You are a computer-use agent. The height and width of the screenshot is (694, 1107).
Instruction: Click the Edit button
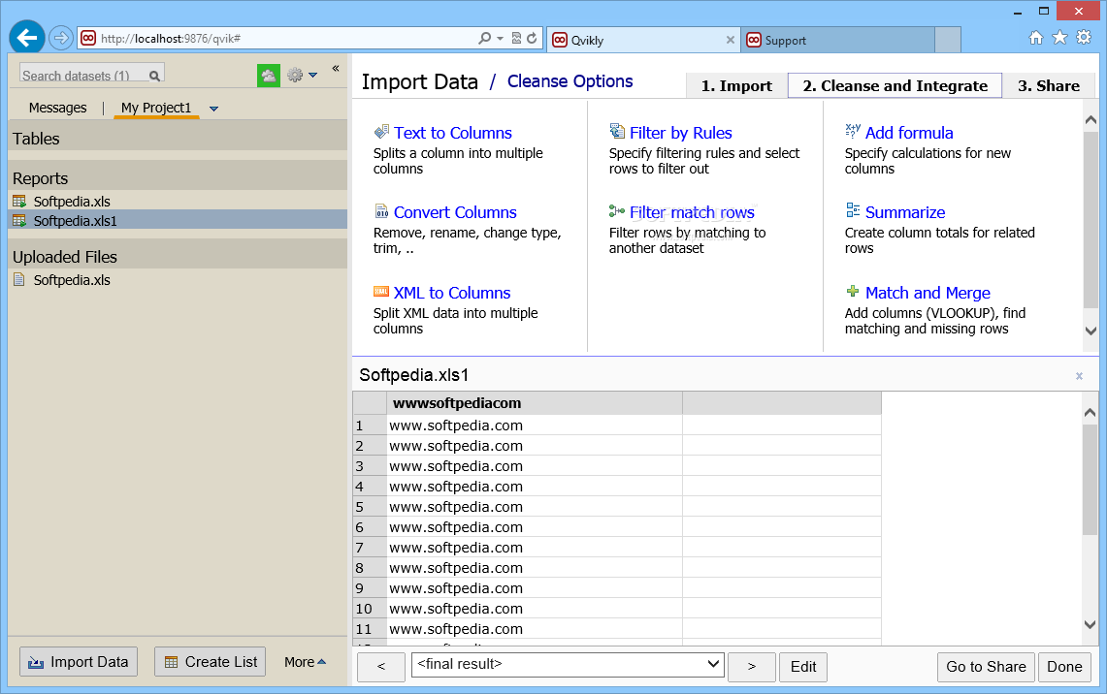[803, 667]
